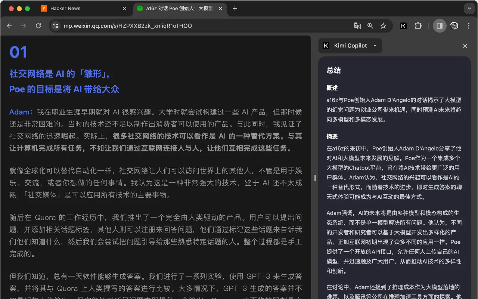The height and width of the screenshot is (299, 478).
Task: Toggle the browser side panel button
Action: point(440,26)
